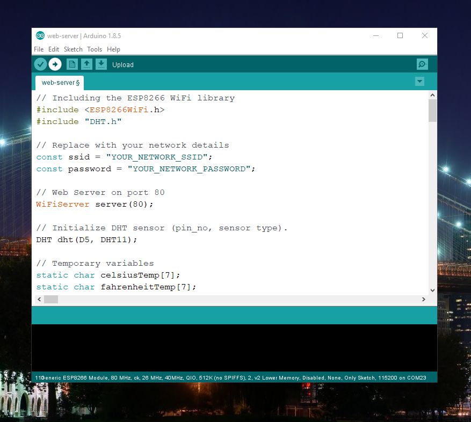Click the Arduino logo in title bar
The width and height of the screenshot is (471, 422).
[40, 36]
